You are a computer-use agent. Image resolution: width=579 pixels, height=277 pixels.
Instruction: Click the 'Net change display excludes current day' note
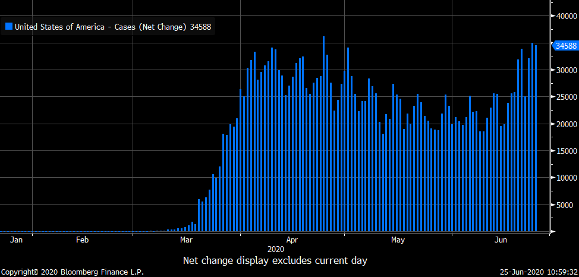click(x=275, y=260)
